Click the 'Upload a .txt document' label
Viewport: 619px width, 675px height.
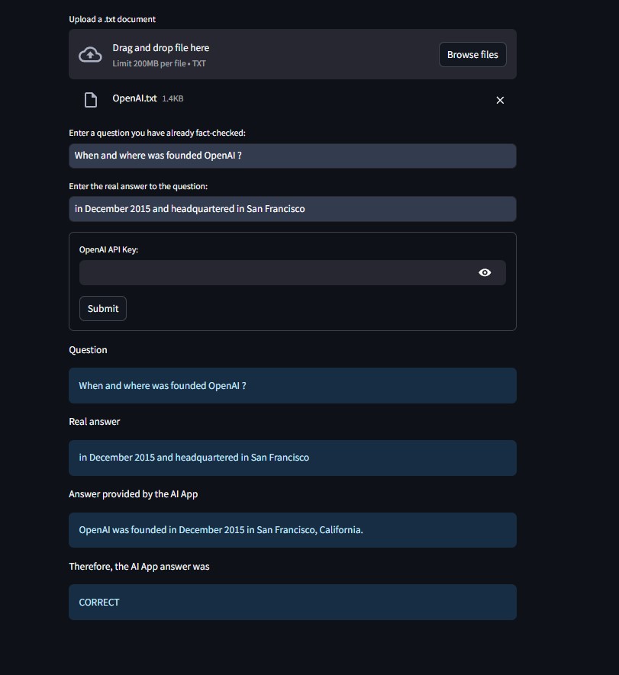112,19
